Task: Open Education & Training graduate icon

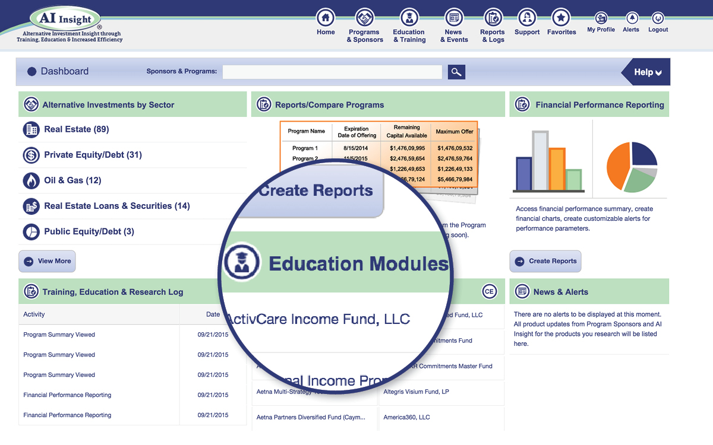Action: [x=409, y=18]
